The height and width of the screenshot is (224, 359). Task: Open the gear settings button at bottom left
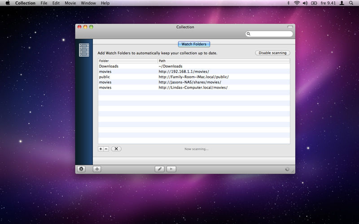pyautogui.click(x=81, y=169)
